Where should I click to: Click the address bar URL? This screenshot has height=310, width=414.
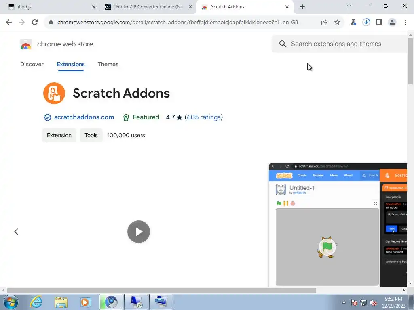177,23
